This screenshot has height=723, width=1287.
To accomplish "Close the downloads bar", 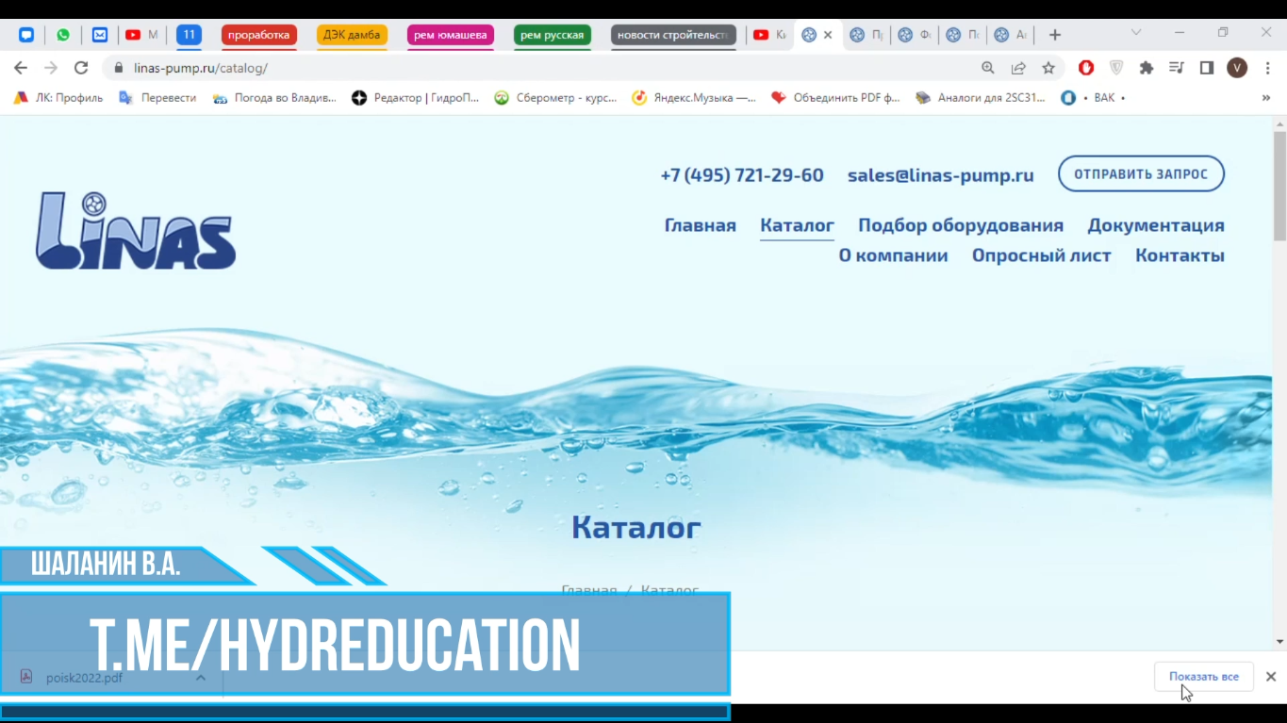I will [x=1271, y=677].
